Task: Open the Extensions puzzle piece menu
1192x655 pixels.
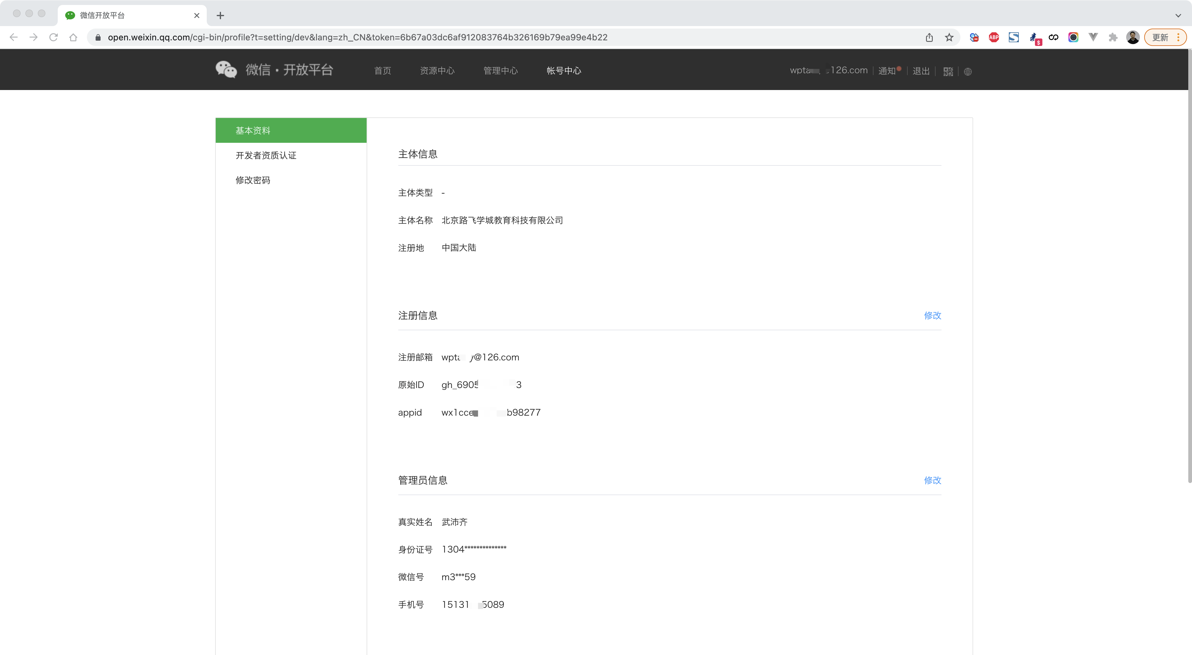Action: 1113,38
